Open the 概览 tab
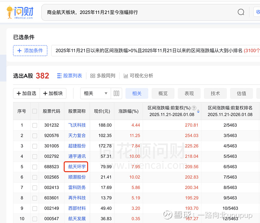 [163, 93]
